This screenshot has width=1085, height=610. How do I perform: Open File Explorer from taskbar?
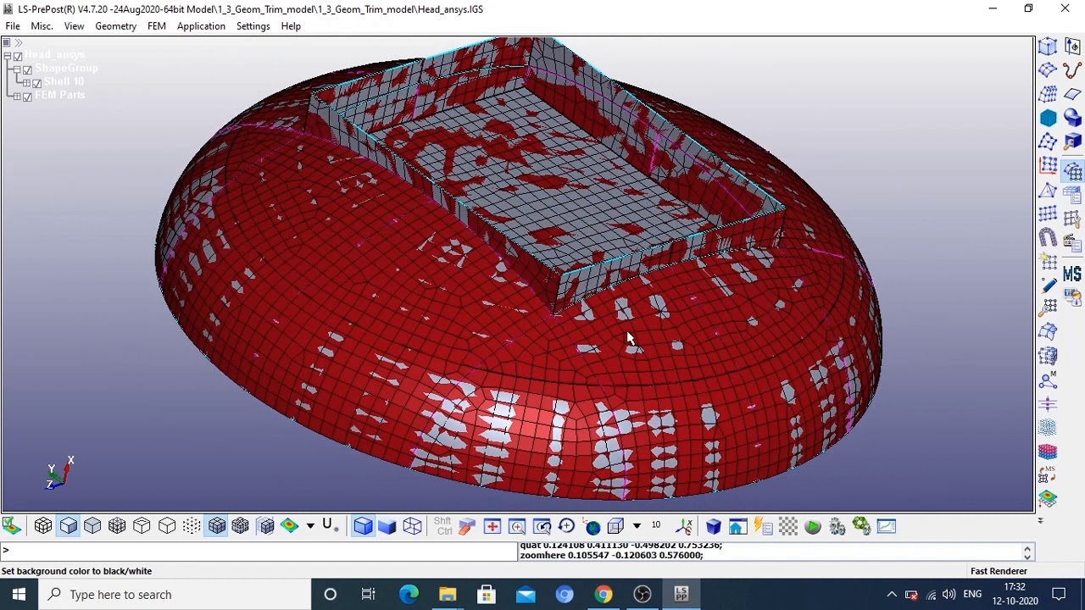pos(448,594)
